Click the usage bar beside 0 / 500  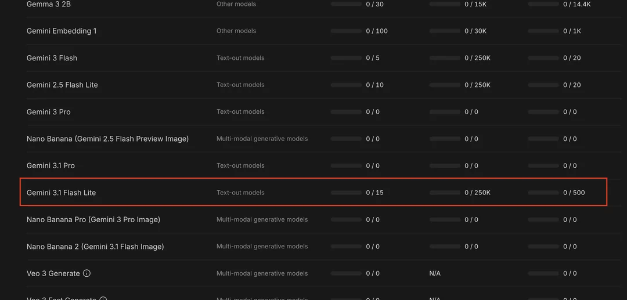[543, 193]
